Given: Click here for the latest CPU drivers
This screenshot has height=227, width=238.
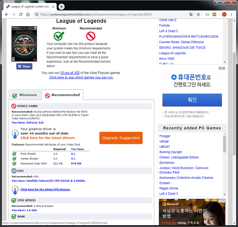Looking at the screenshot, I should click(45, 189).
